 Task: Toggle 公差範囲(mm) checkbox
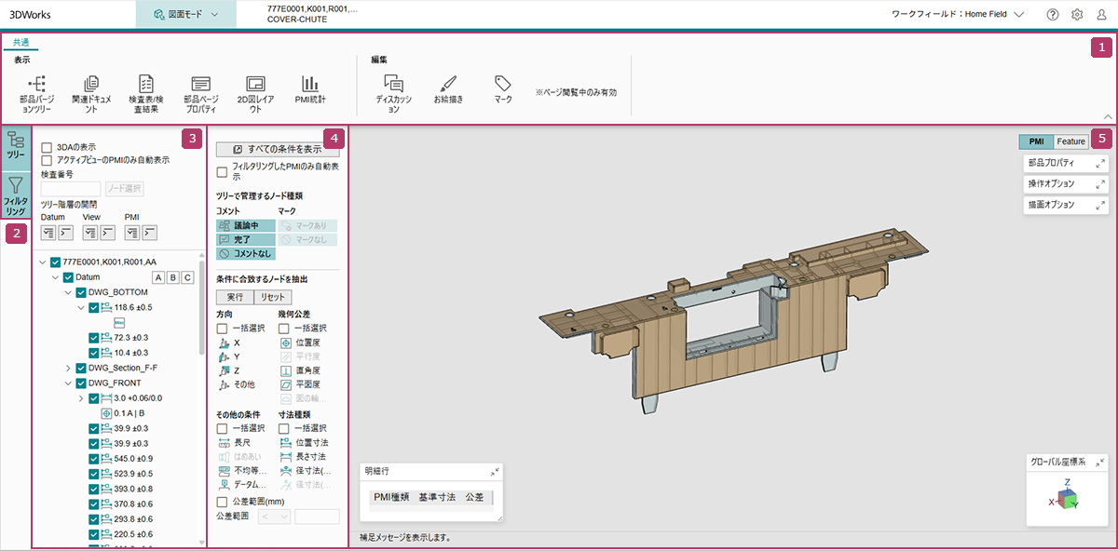tap(222, 502)
